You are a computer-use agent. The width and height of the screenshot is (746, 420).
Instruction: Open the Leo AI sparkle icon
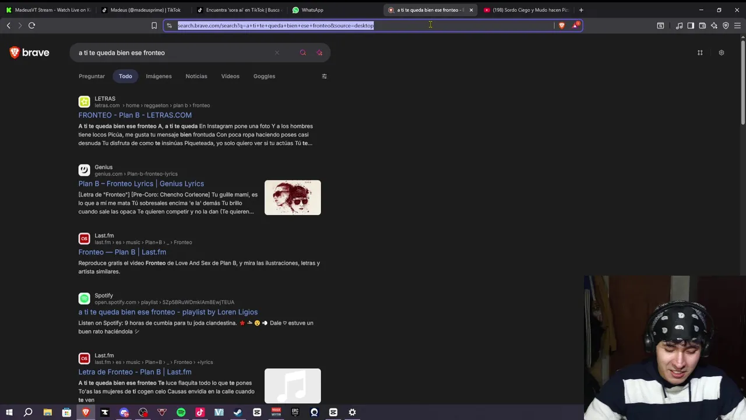pos(714,26)
